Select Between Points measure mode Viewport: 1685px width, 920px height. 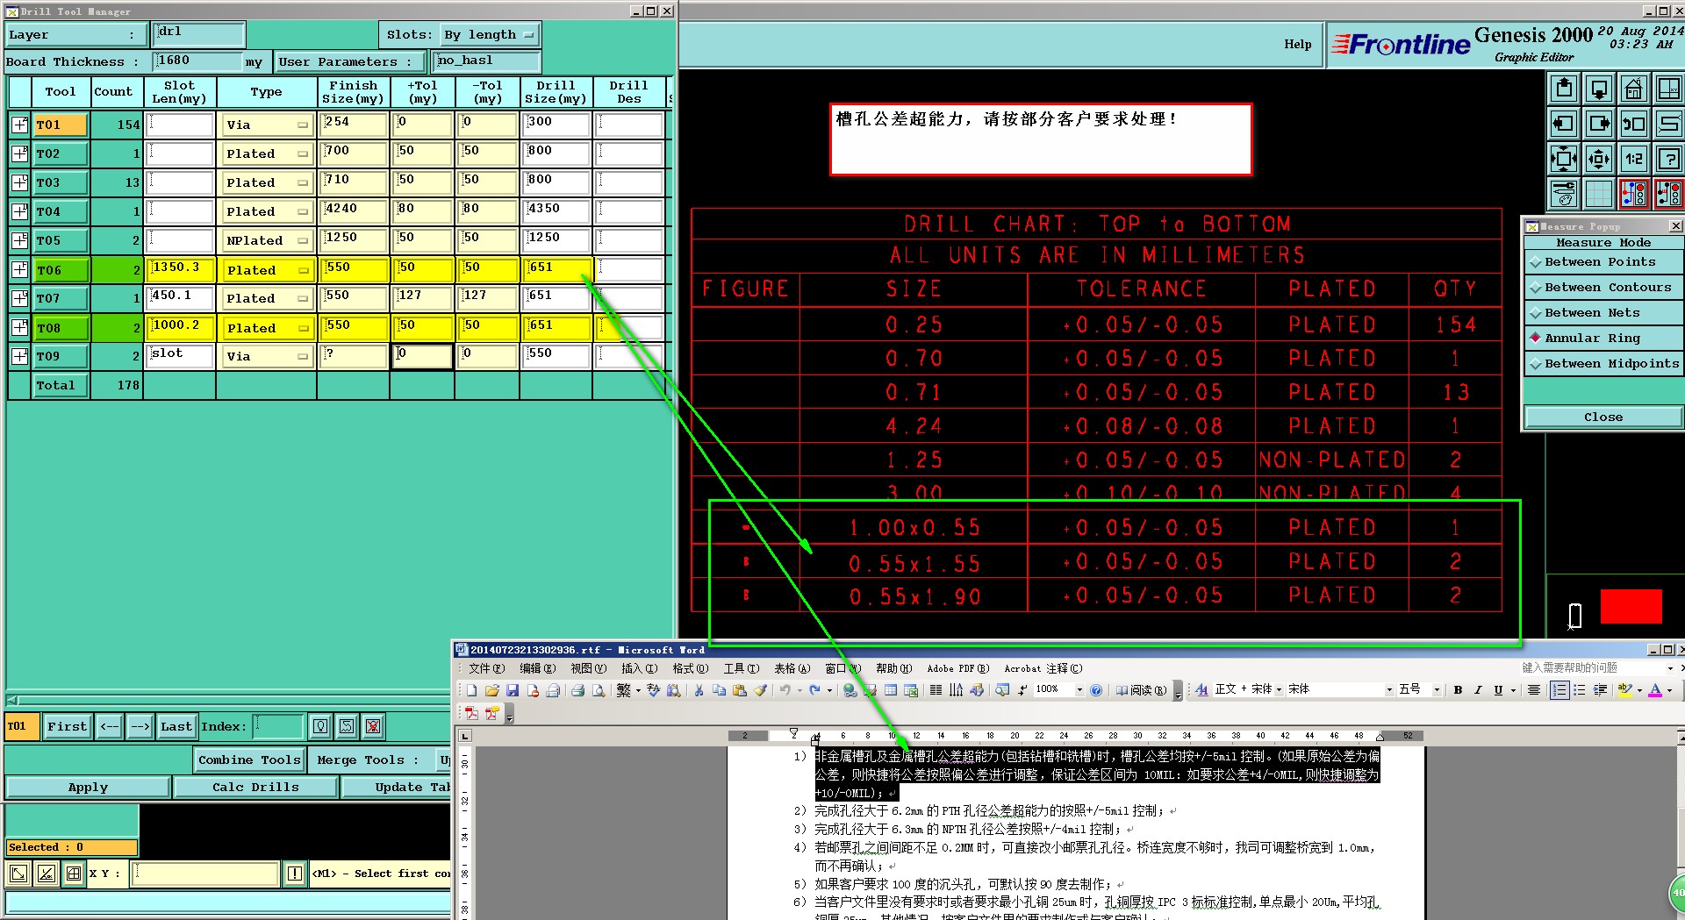pos(1603,262)
